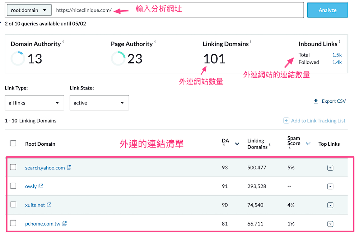
Task: Check the search.yahoo.com row checkbox
Action: pos(13,167)
